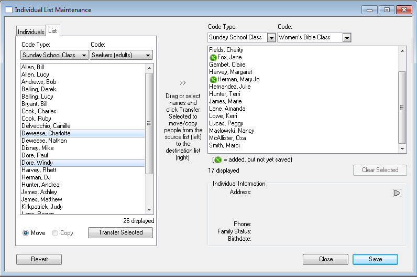Select Deweese, Nathan in source list
This screenshot has width=417, height=277.
tap(37, 141)
